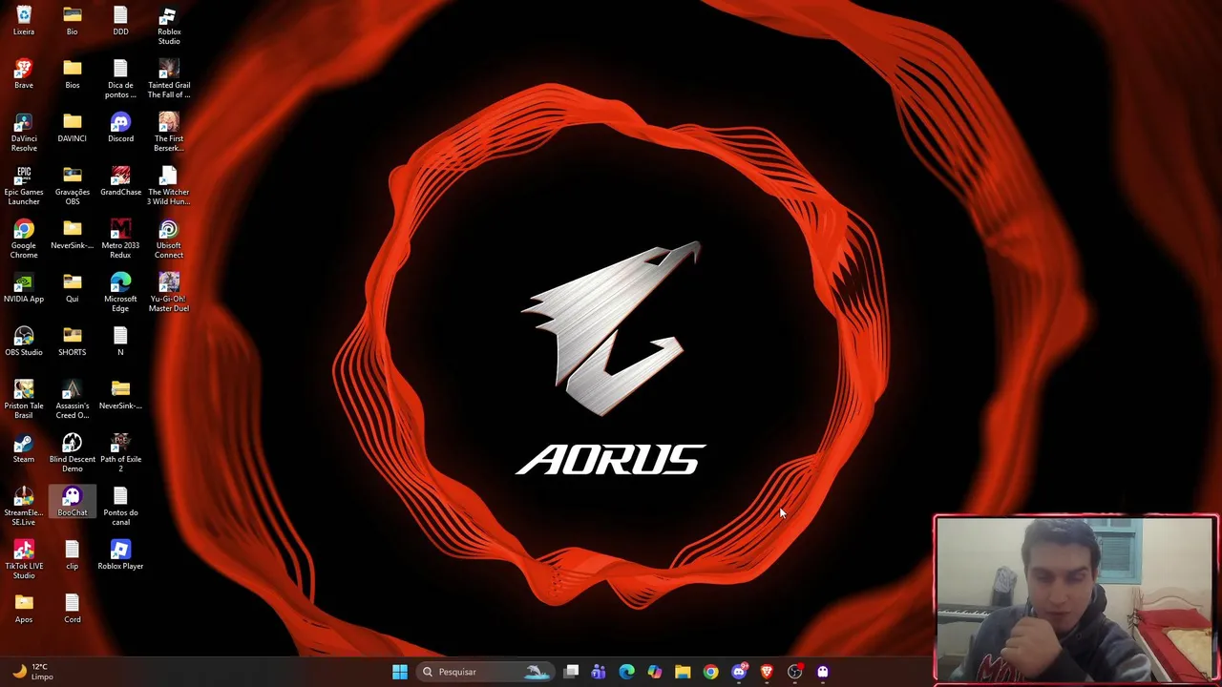Switch to BooChat in the taskbar

pyautogui.click(x=823, y=672)
